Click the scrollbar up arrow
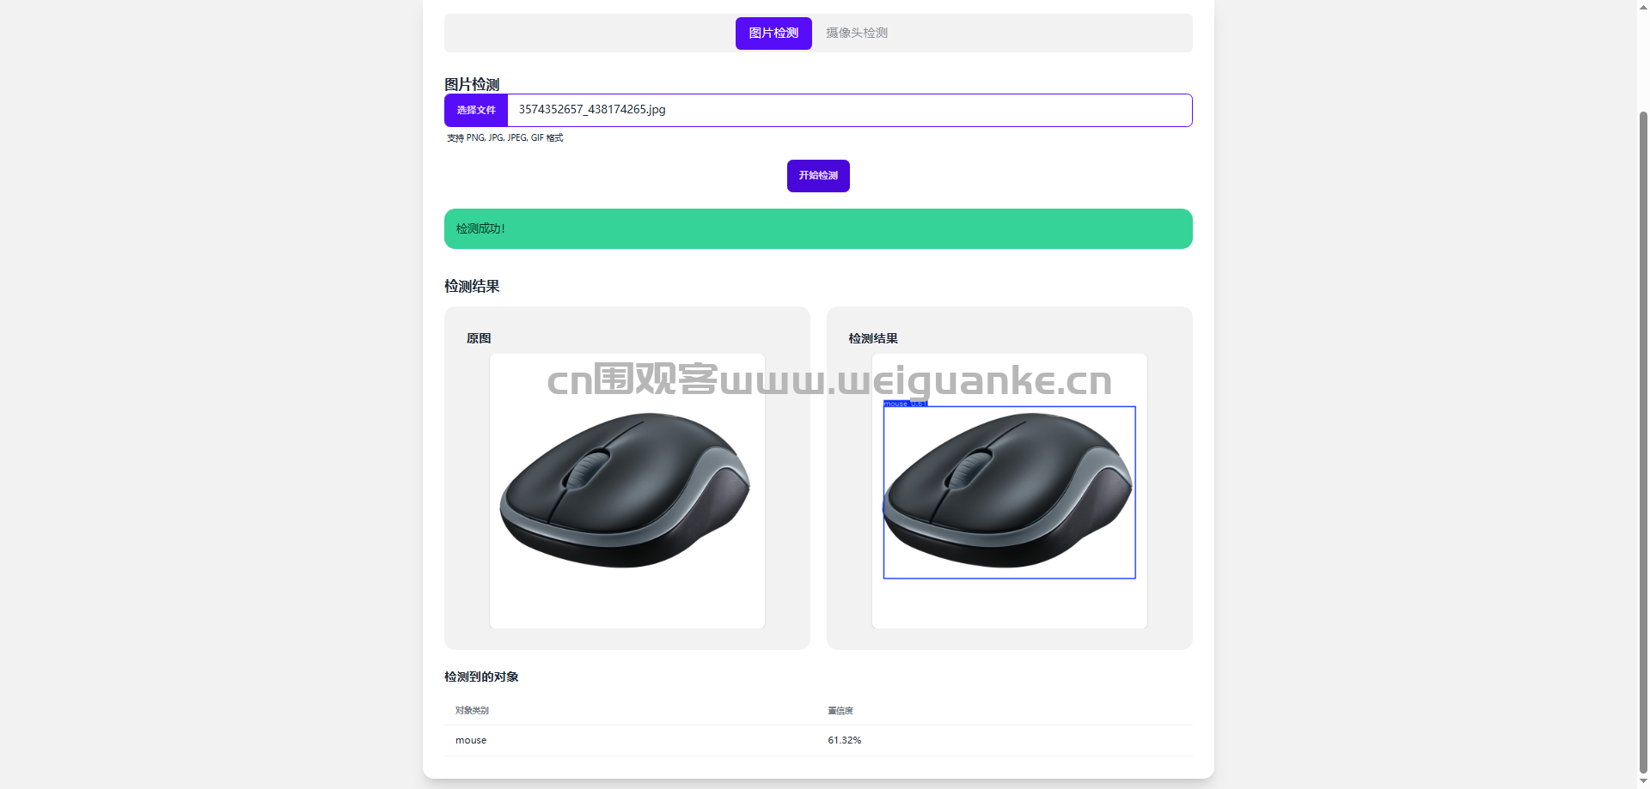1650x789 pixels. click(1643, 6)
